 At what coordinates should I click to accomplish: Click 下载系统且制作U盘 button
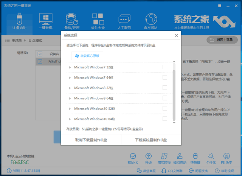coord(151,140)
